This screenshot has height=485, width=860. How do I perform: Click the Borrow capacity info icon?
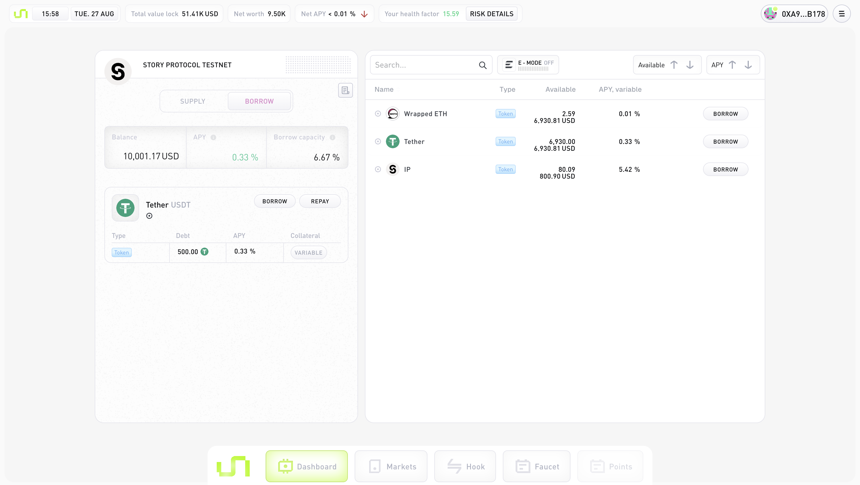332,137
